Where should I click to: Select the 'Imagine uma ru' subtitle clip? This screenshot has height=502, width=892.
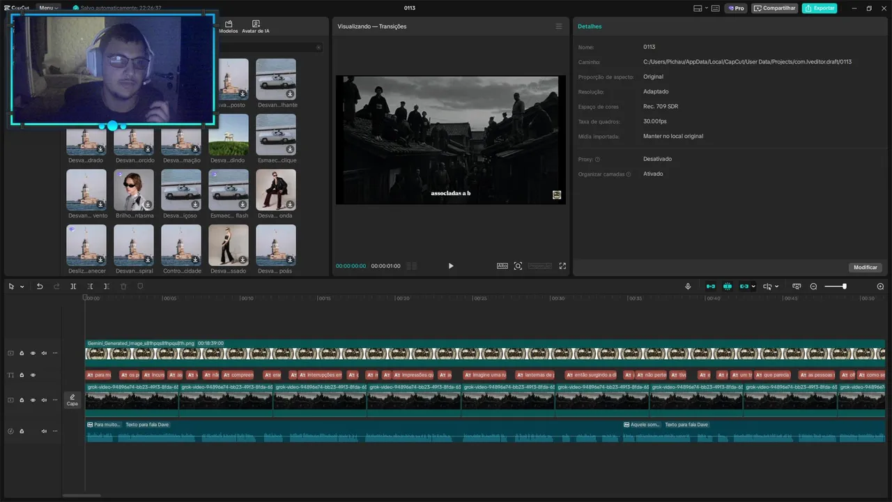tap(485, 375)
